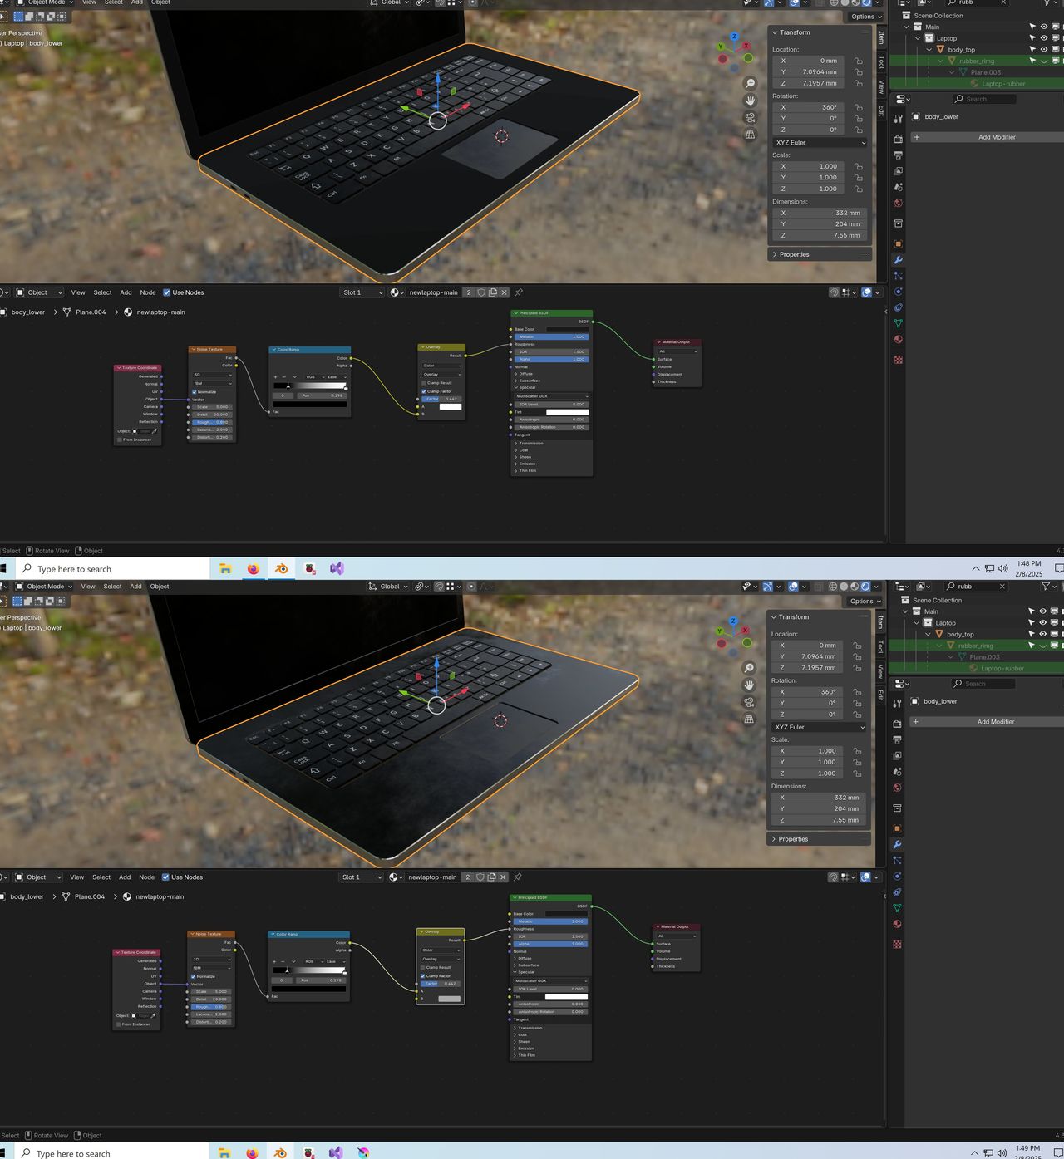1064x1159 pixels.
Task: Open Slot 1 dropdown in upper node editor
Action: (x=362, y=292)
